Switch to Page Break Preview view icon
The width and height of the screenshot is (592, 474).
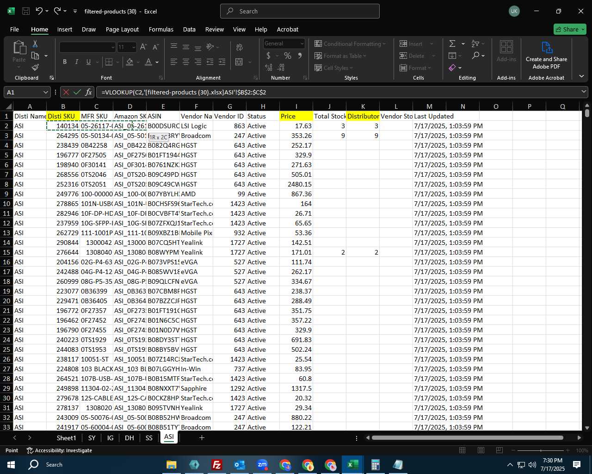pyautogui.click(x=499, y=450)
